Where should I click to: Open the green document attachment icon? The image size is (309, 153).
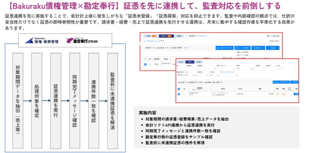[x=277, y=94]
